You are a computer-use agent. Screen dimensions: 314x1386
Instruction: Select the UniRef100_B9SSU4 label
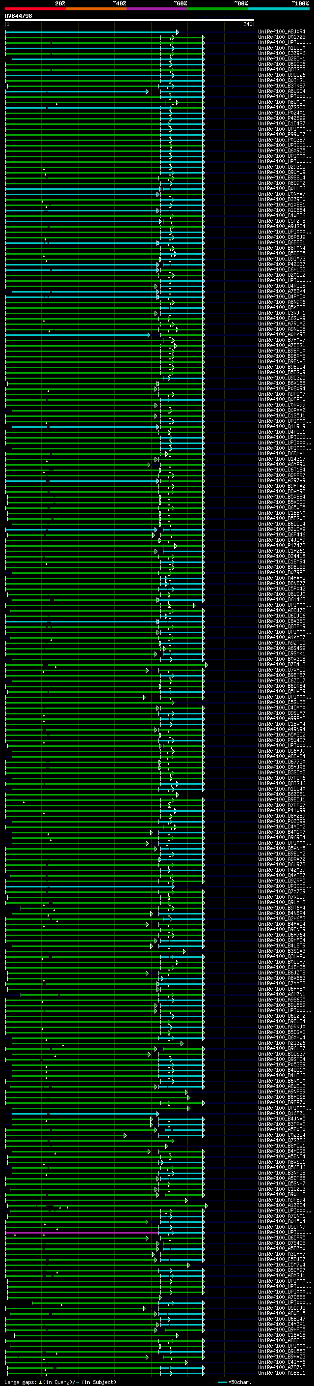[282, 177]
